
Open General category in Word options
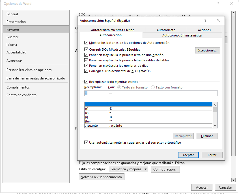(x=36, y=14)
